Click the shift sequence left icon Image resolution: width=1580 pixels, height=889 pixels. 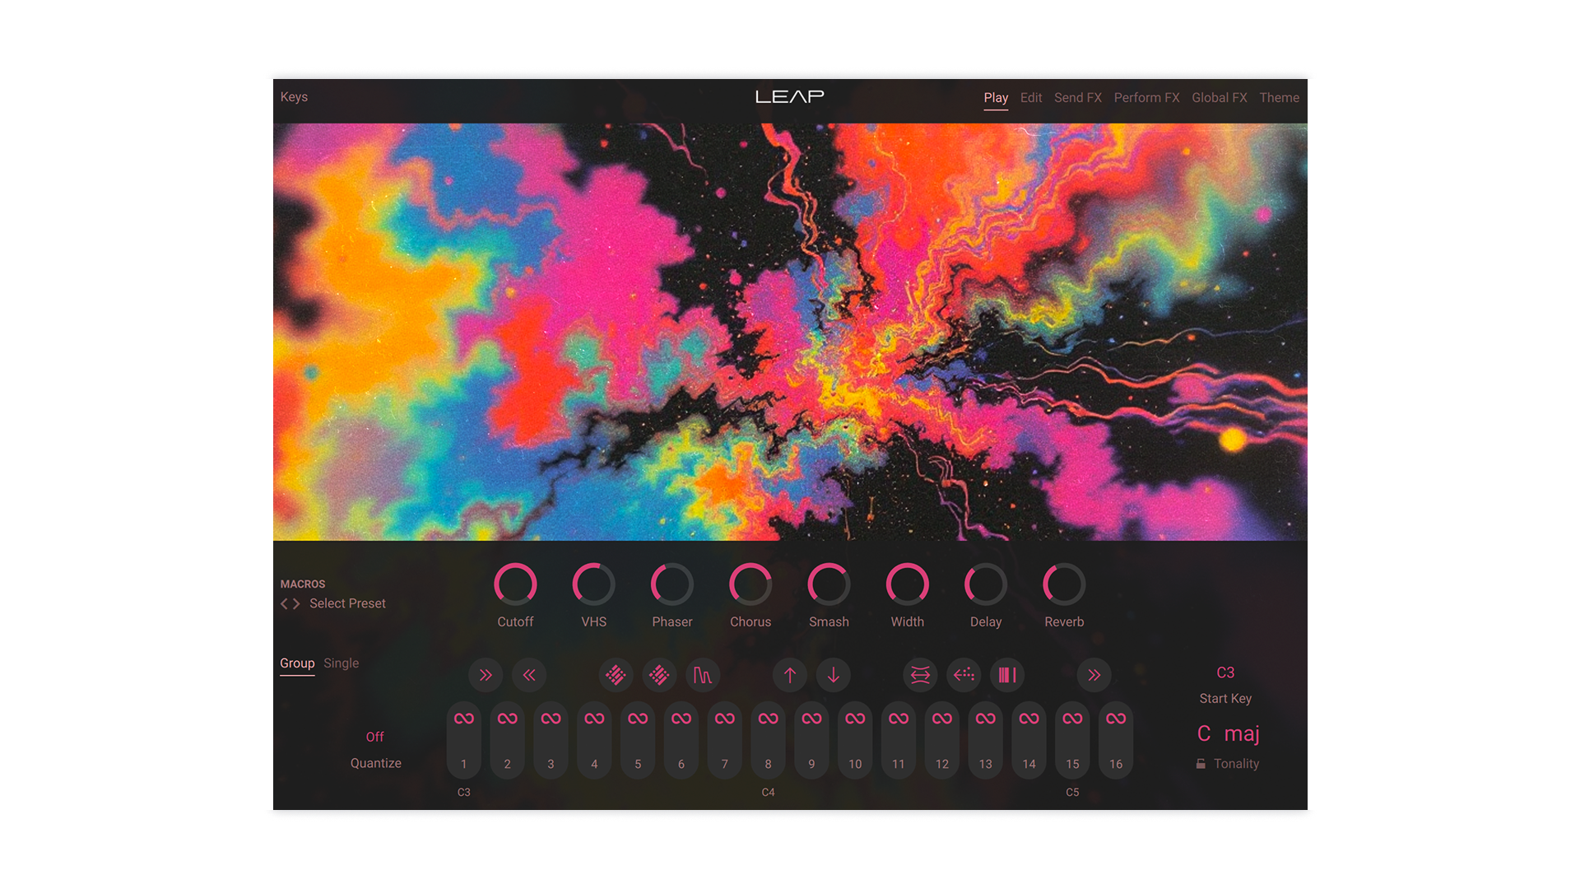(529, 675)
